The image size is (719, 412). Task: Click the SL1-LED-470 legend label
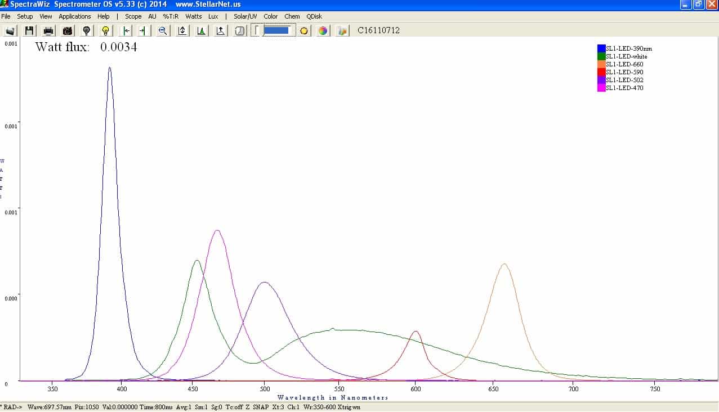tap(624, 88)
